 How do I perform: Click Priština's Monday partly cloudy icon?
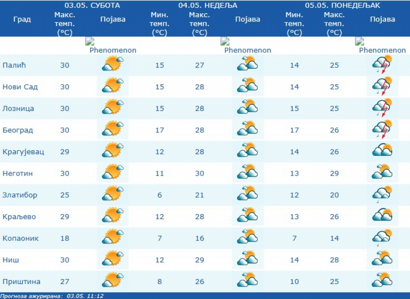tap(382, 281)
